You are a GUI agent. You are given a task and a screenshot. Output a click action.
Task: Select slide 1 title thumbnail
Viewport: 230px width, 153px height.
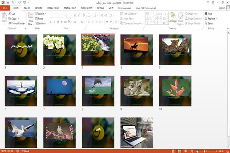pyautogui.click(x=21, y=49)
